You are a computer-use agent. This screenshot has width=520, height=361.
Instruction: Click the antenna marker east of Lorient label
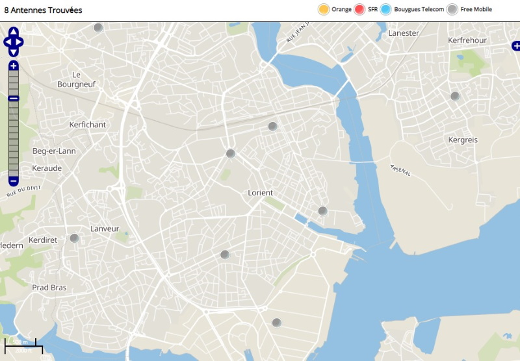point(322,210)
